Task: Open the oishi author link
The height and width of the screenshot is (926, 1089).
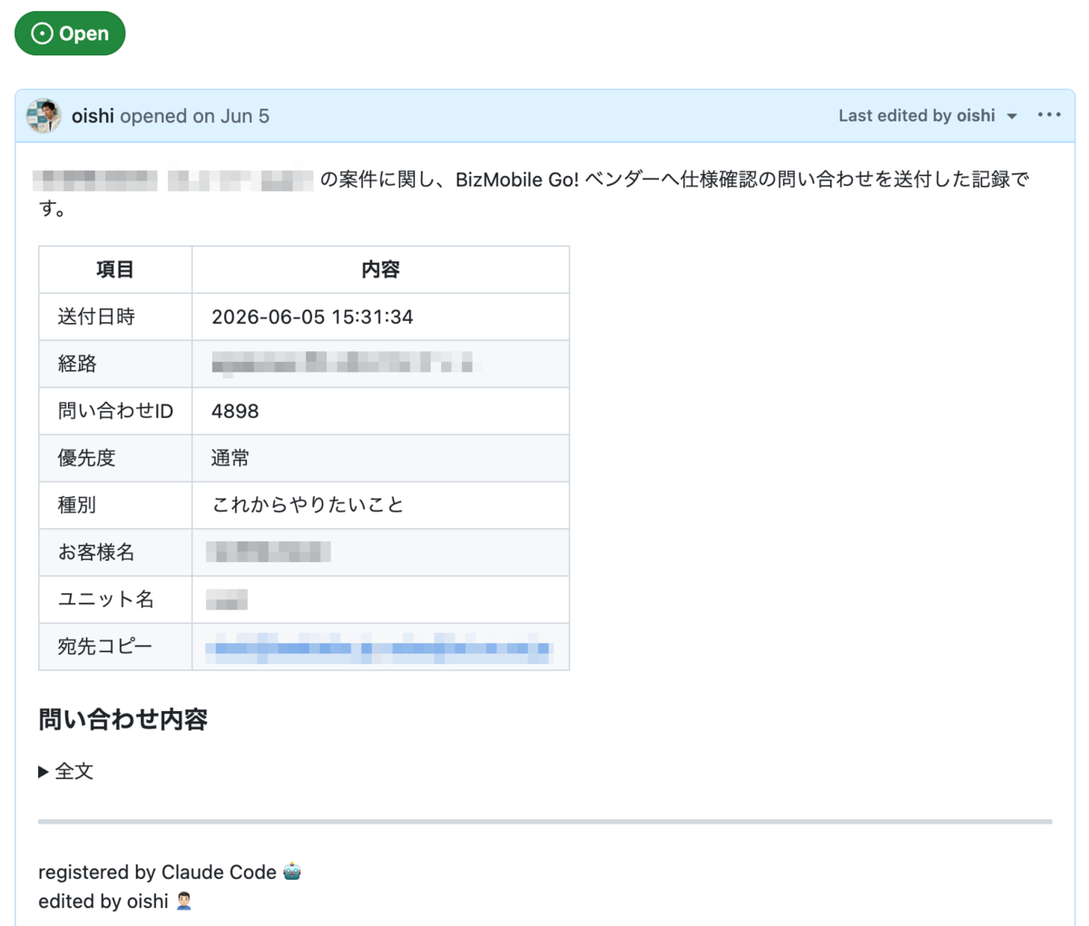Action: 93,116
